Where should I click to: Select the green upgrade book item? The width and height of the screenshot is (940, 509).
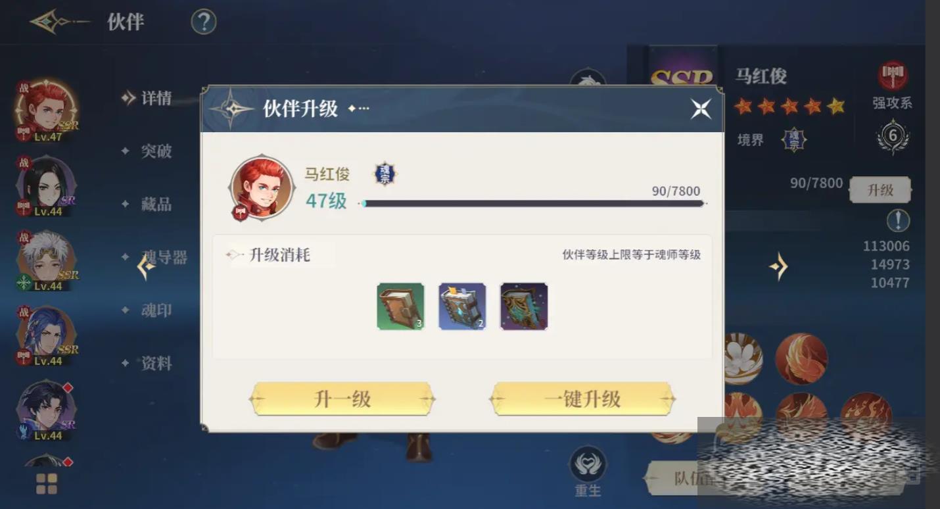point(400,306)
